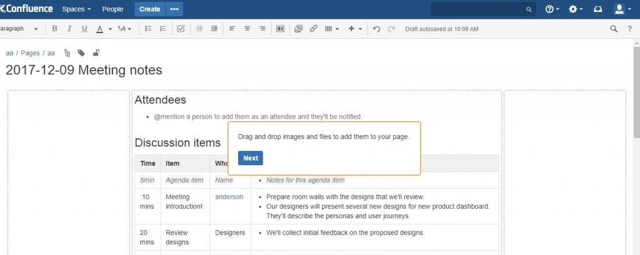Open the labels tag icon
640x255 pixels.
point(81,53)
